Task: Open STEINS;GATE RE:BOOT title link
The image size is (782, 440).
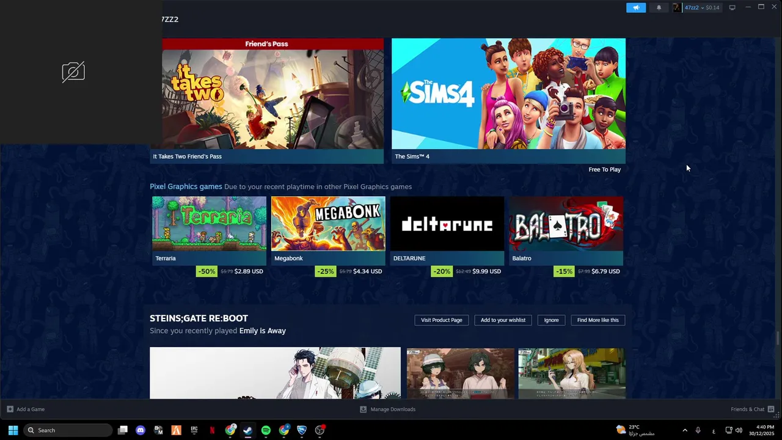Action: pyautogui.click(x=199, y=318)
